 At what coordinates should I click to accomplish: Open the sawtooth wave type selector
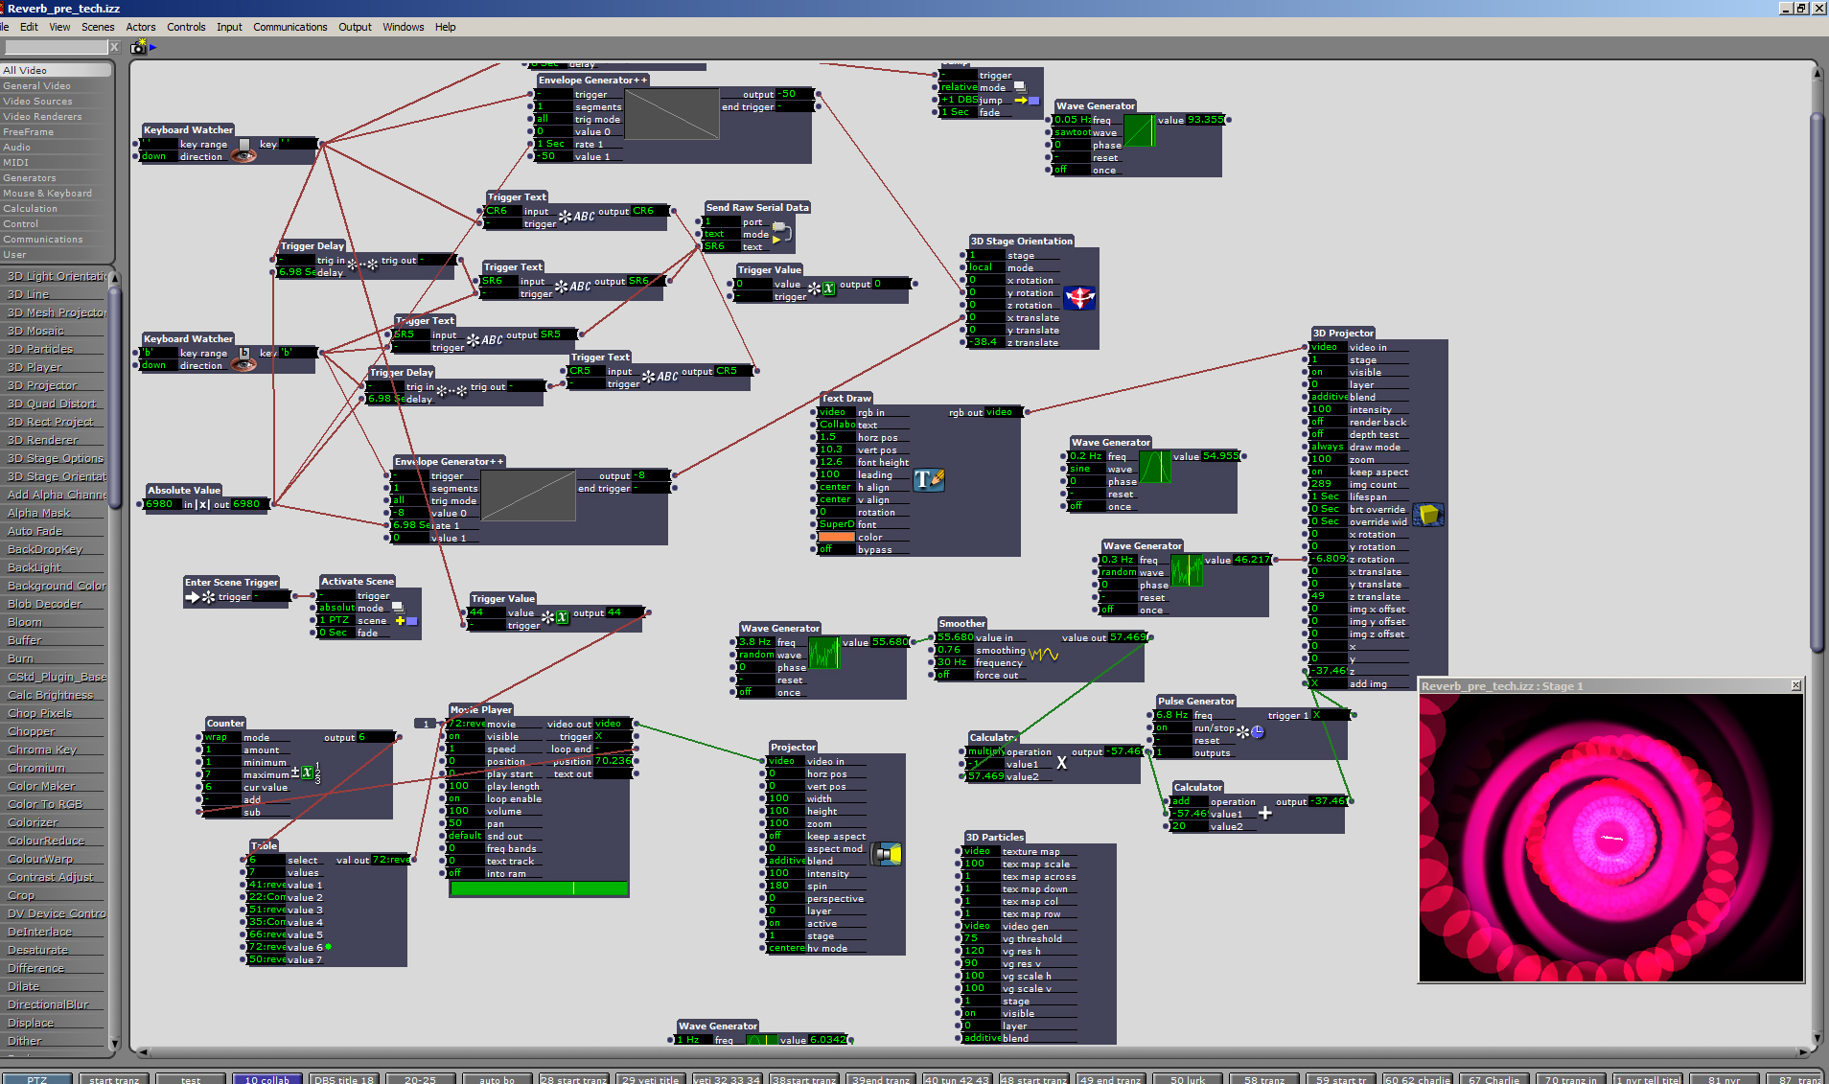[1072, 132]
